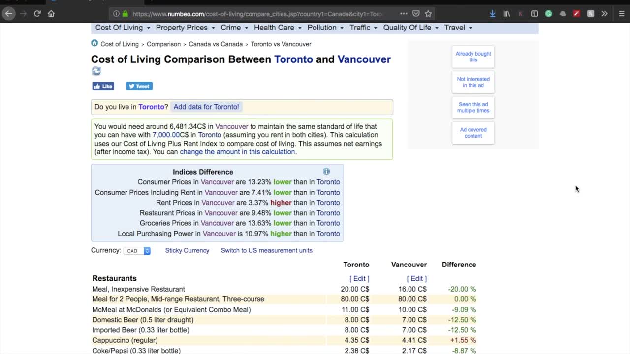Image resolution: width=630 pixels, height=354 pixels.
Task: Open the Comparison breadcrumb link
Action: point(163,44)
